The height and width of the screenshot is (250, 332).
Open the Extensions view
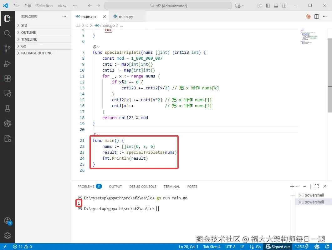[8, 78]
